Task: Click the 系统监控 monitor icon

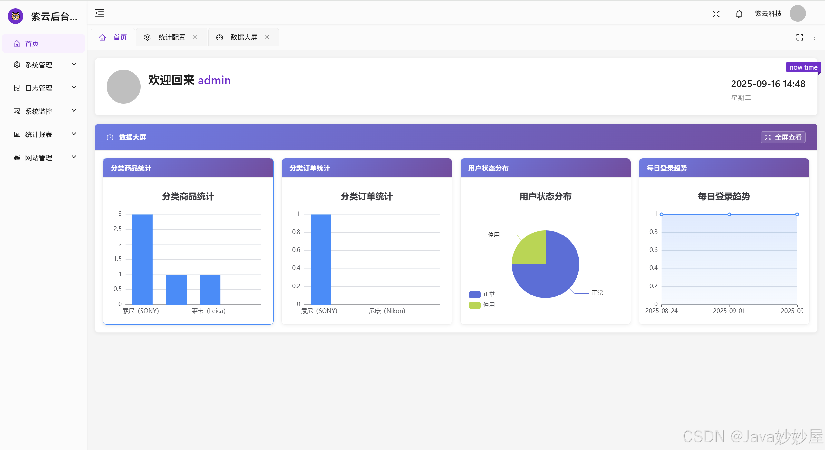Action: tap(17, 111)
